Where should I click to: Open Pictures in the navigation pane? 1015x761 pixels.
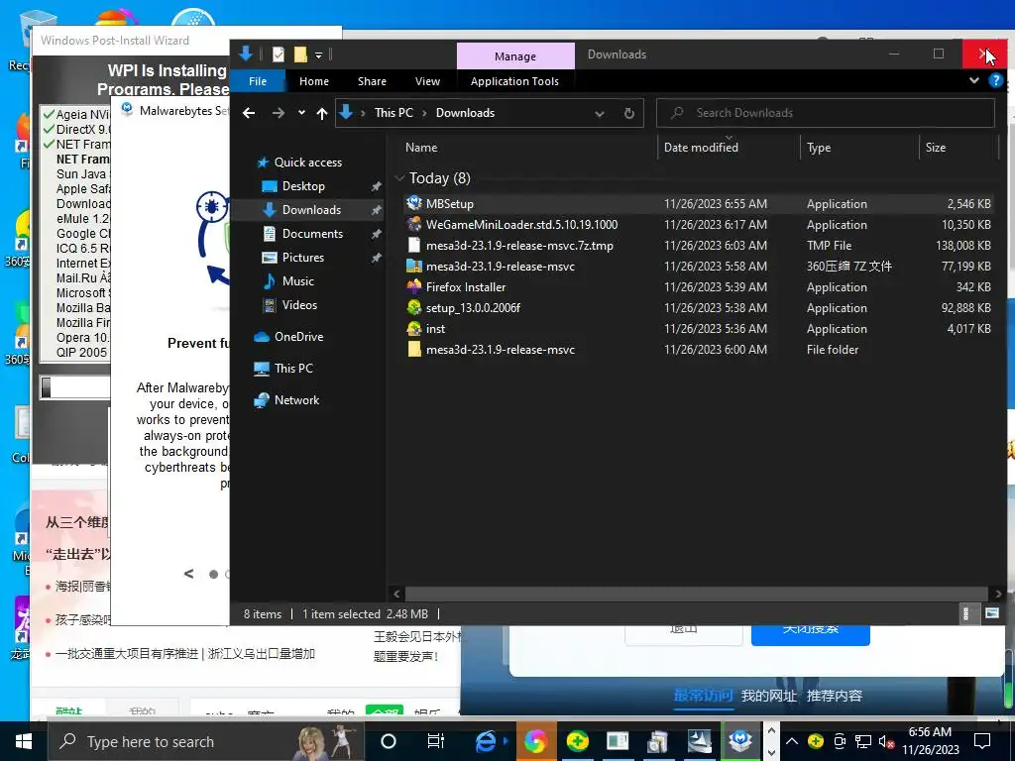pos(302,258)
